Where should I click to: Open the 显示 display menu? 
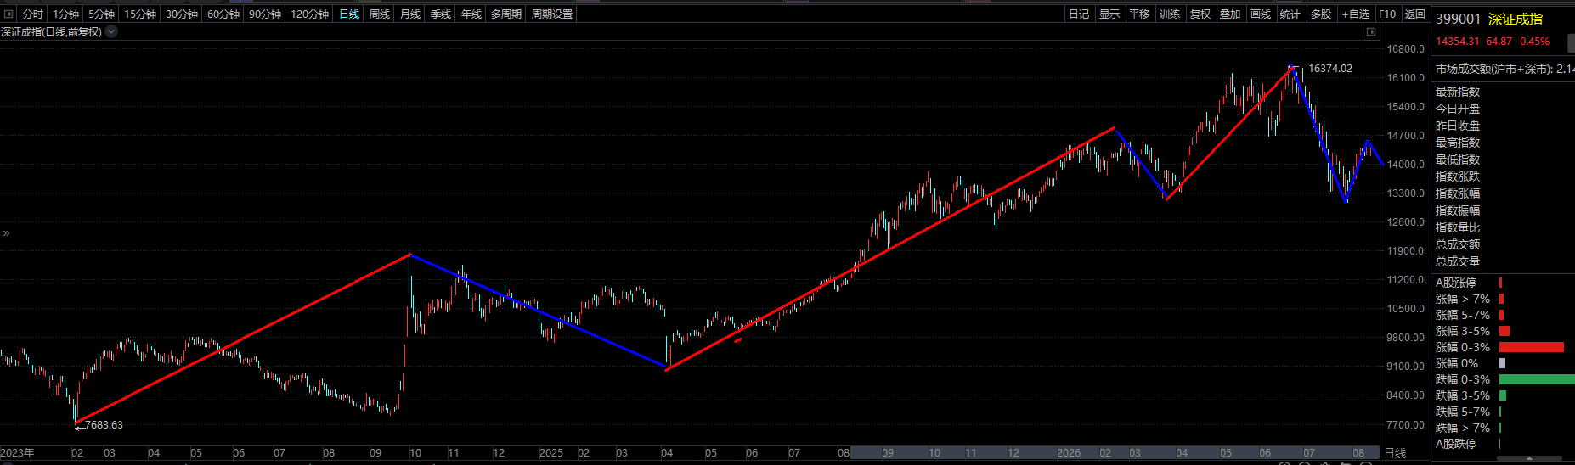point(1109,14)
